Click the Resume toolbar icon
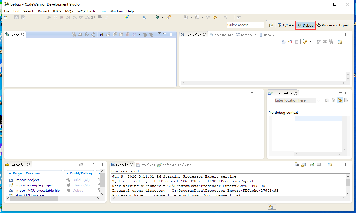 pos(49,17)
